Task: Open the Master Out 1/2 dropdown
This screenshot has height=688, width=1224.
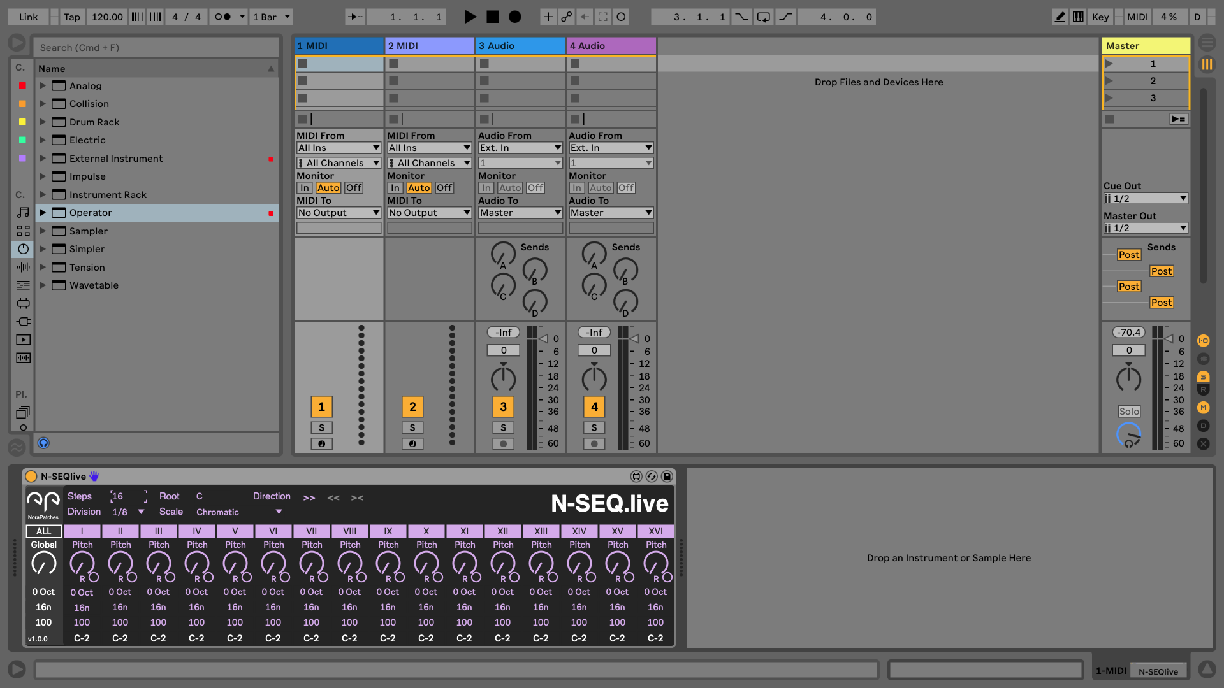Action: (x=1146, y=228)
